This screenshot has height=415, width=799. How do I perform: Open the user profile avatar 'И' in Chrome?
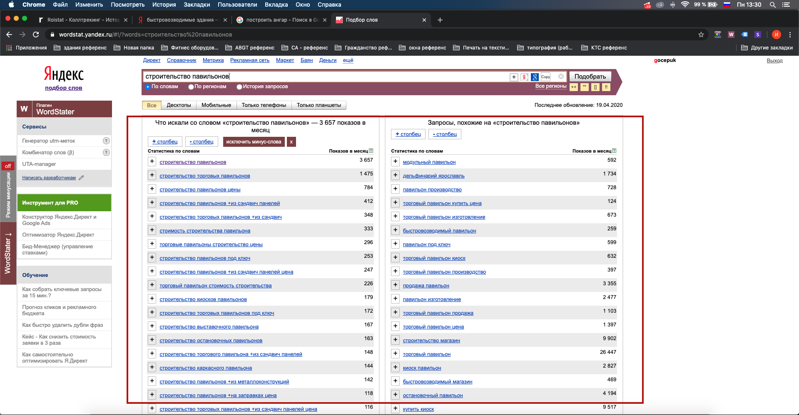pos(776,35)
